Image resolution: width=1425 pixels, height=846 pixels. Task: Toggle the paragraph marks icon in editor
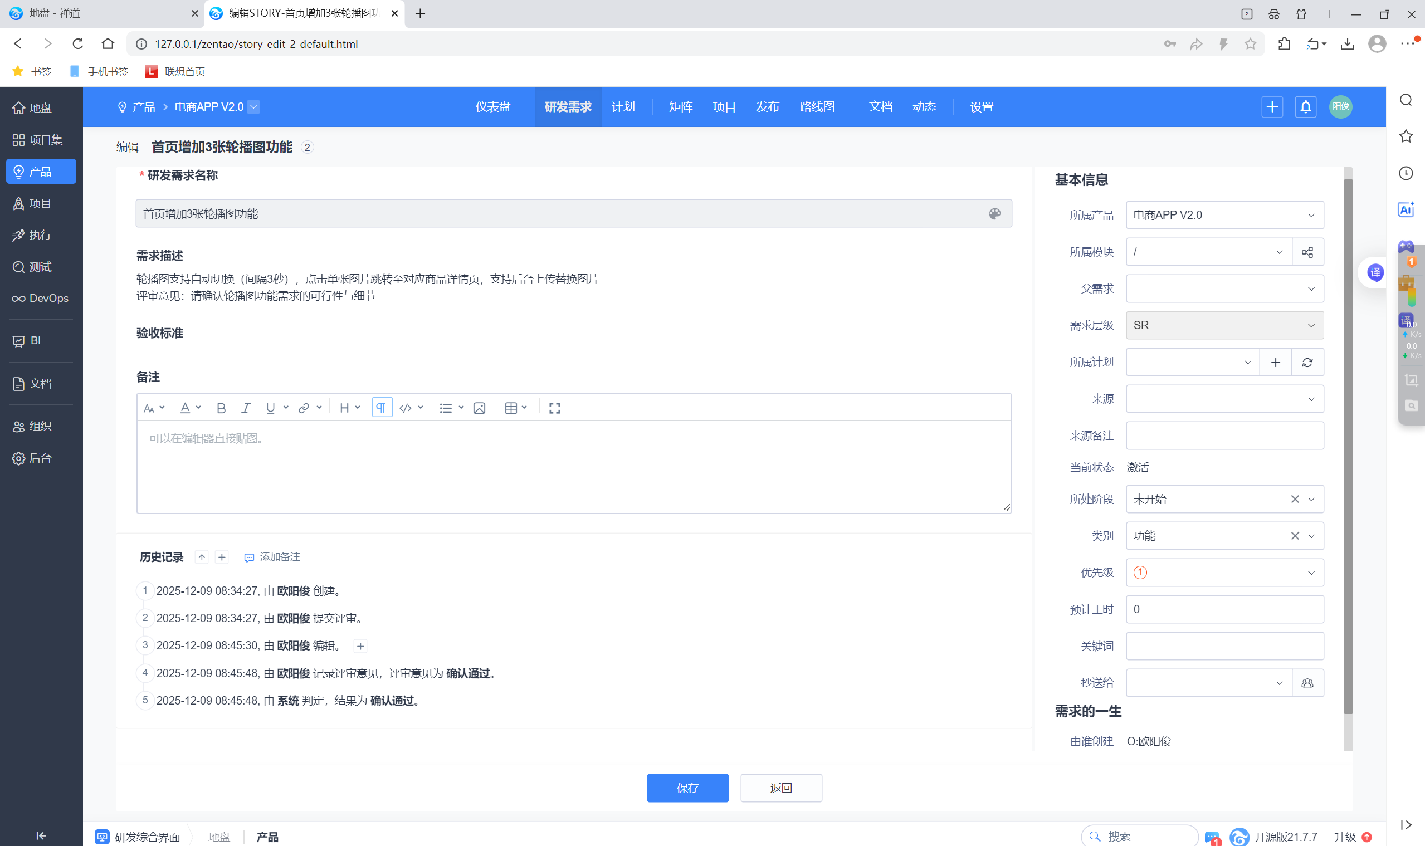[x=381, y=407]
